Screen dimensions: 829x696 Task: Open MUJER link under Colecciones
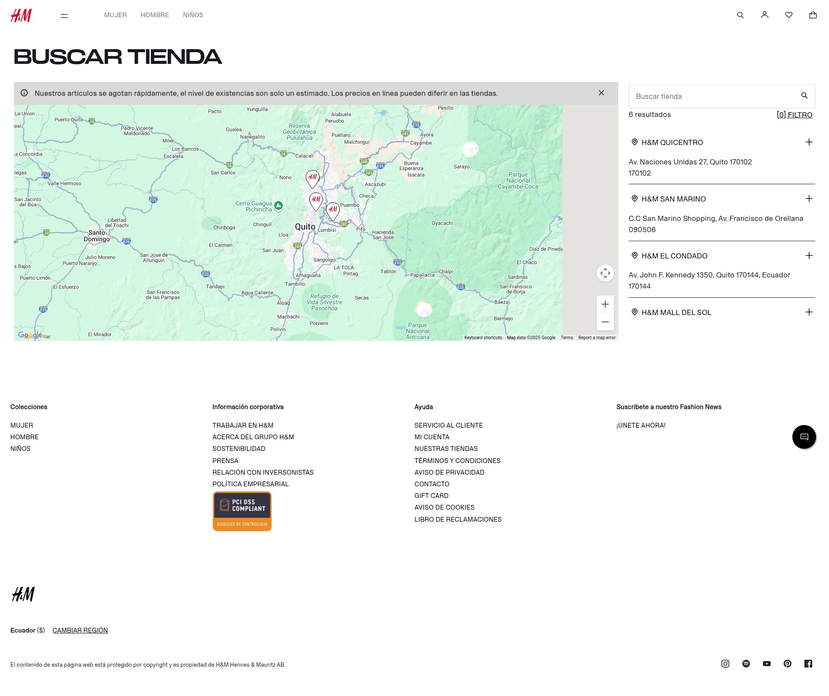(x=22, y=425)
